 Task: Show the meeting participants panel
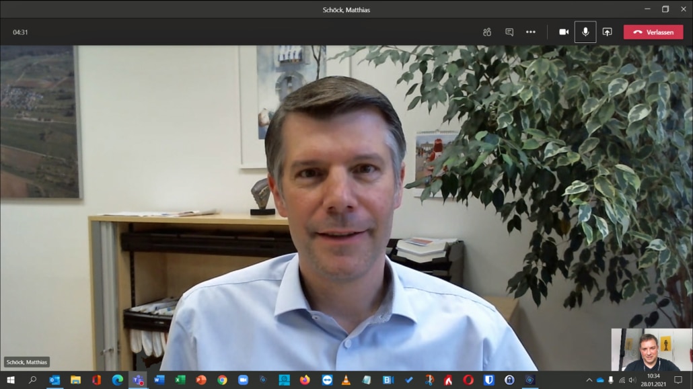(x=487, y=32)
